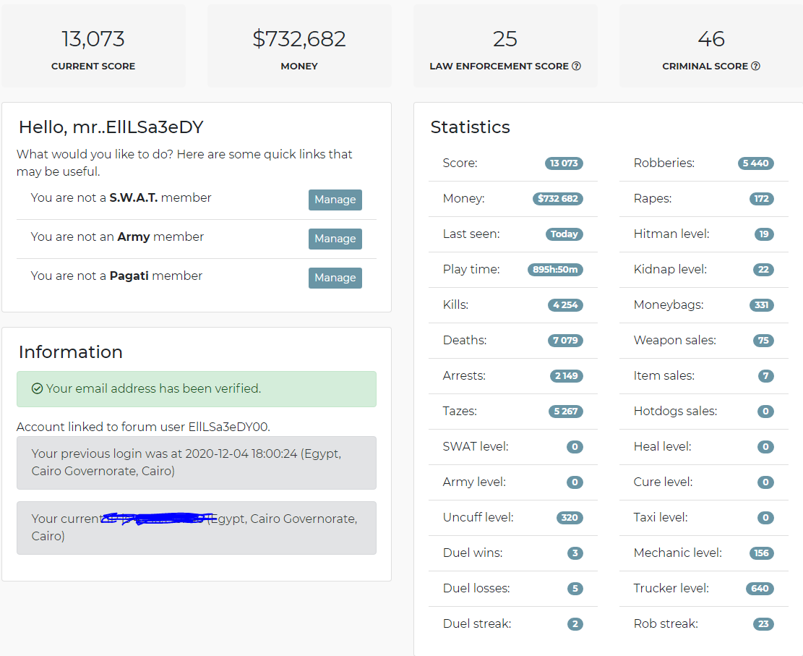Click the Criminal Score 46 value

(x=710, y=39)
